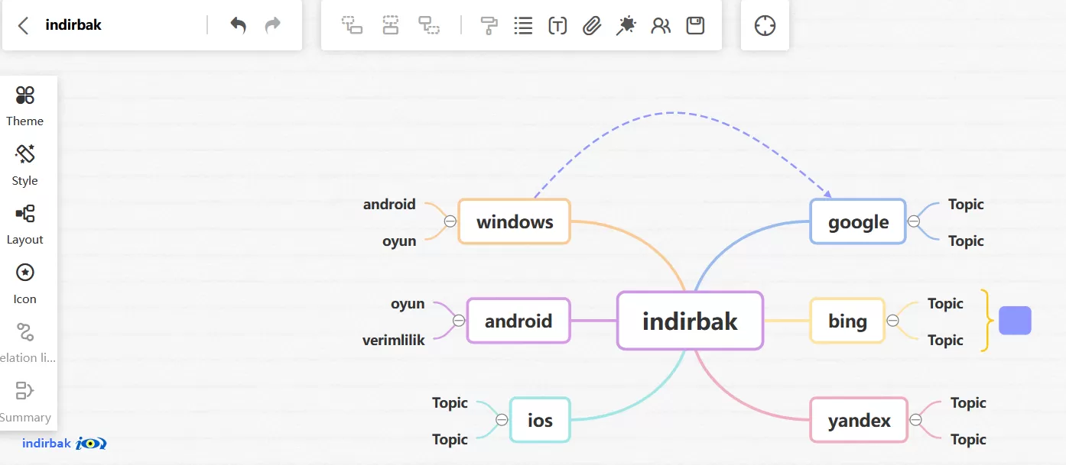Select the Relation line tool
Viewport: 1066px width, 465px height.
[x=27, y=342]
